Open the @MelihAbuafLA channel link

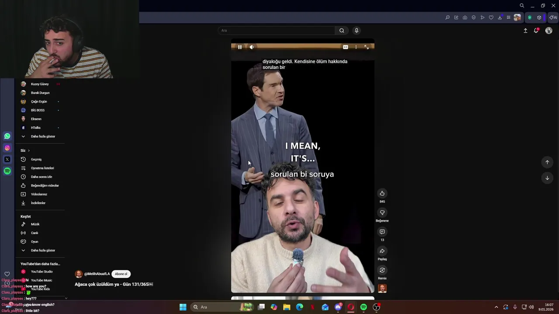pos(97,274)
